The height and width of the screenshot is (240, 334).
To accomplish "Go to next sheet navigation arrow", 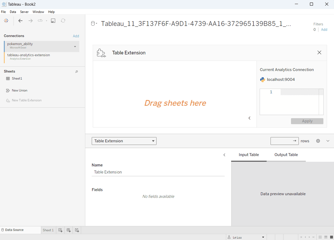I will pos(309,237).
